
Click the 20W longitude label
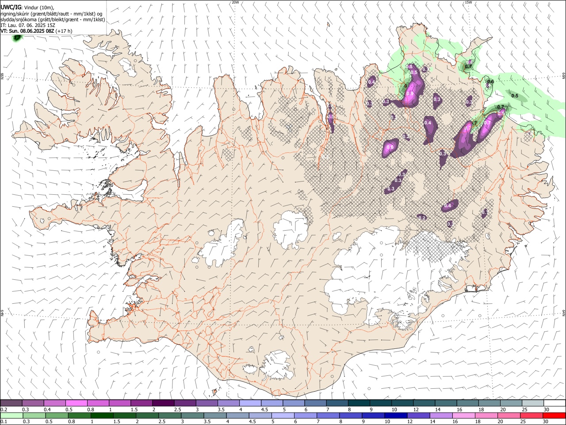(236, 2)
